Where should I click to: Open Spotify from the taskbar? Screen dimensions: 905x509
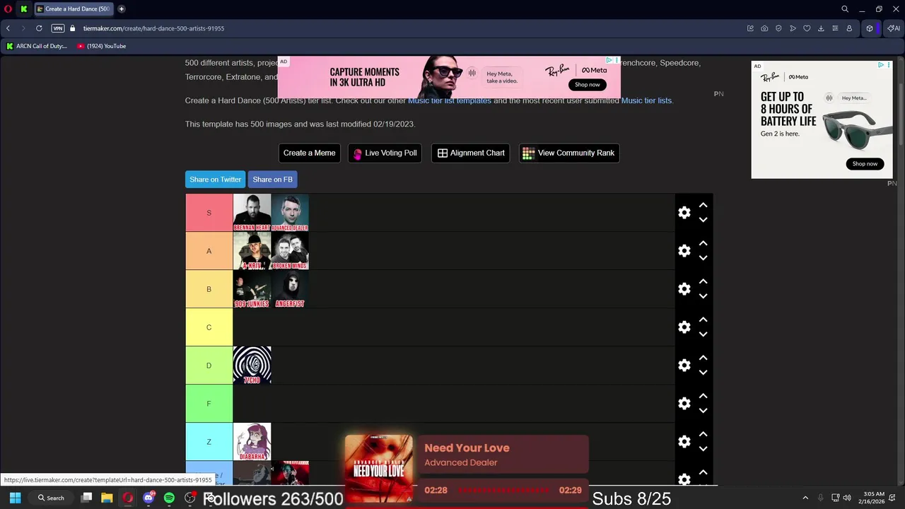(x=169, y=498)
